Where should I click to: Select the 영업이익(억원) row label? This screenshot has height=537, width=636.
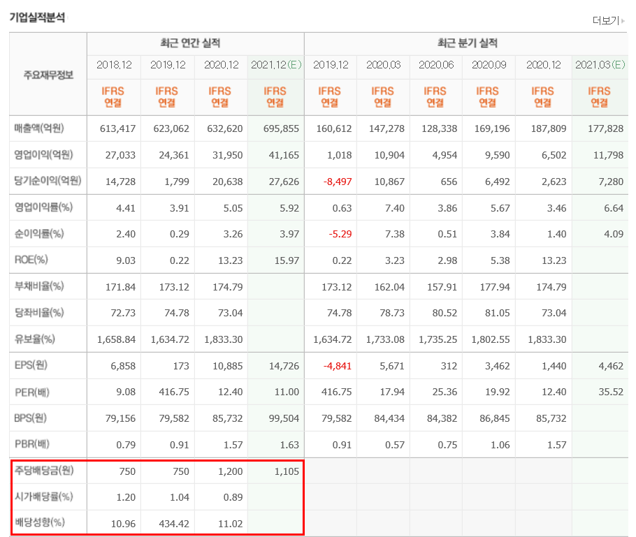(x=43, y=155)
